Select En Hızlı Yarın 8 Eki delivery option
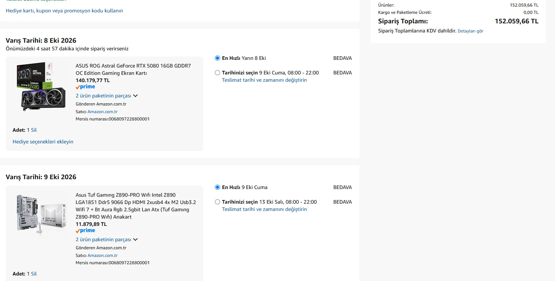The width and height of the screenshot is (555, 281). (217, 58)
